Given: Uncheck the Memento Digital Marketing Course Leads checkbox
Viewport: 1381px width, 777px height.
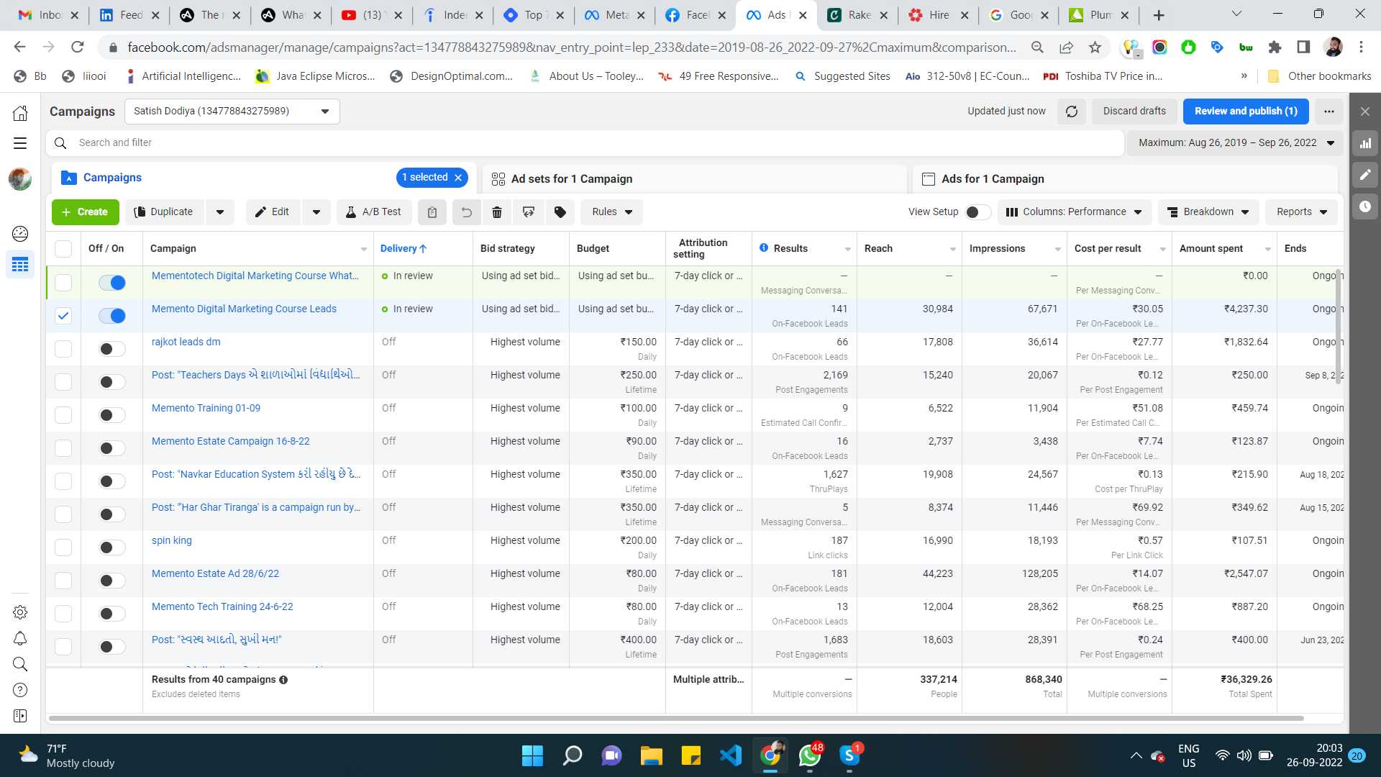Looking at the screenshot, I should [63, 316].
